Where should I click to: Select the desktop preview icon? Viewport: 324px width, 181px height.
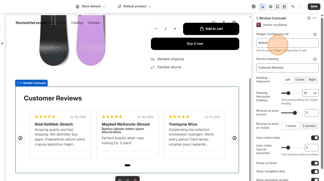[x=271, y=6]
